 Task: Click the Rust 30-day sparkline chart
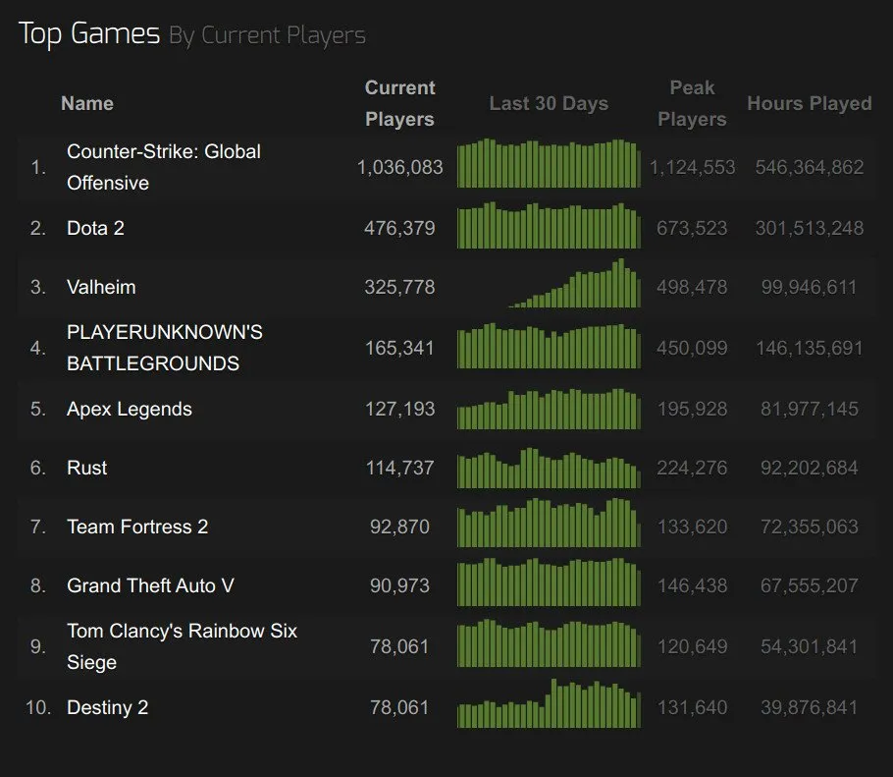point(549,469)
